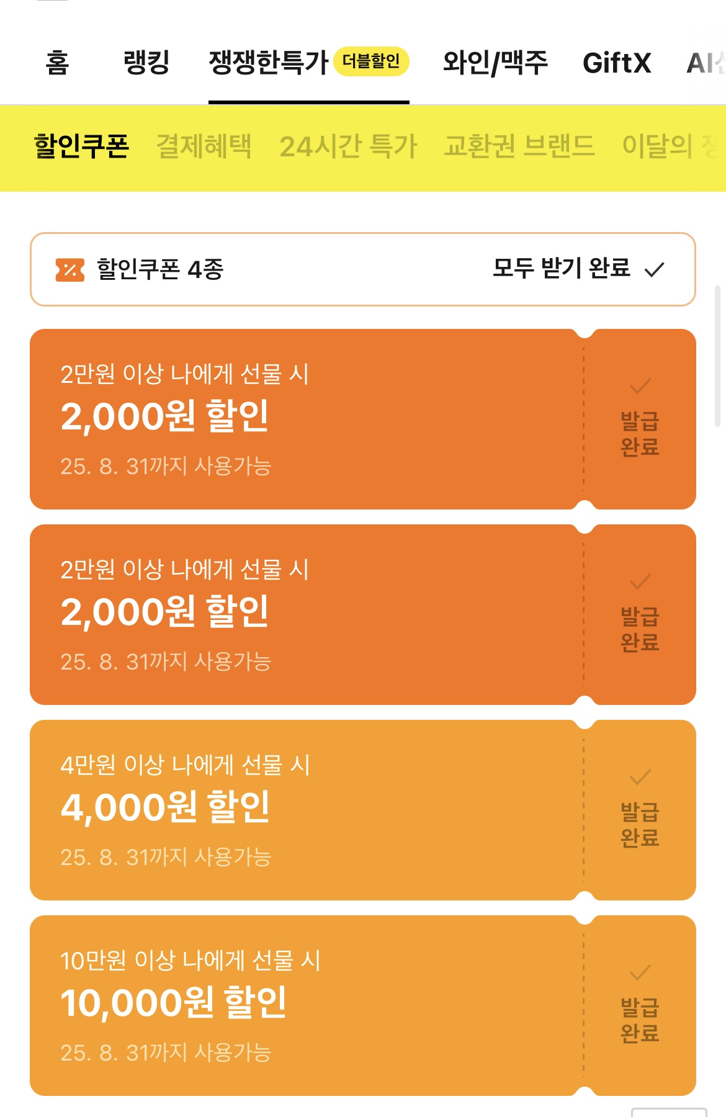The width and height of the screenshot is (726, 1117).
Task: Select the 쟁쟁한특가 tab
Action: (268, 63)
